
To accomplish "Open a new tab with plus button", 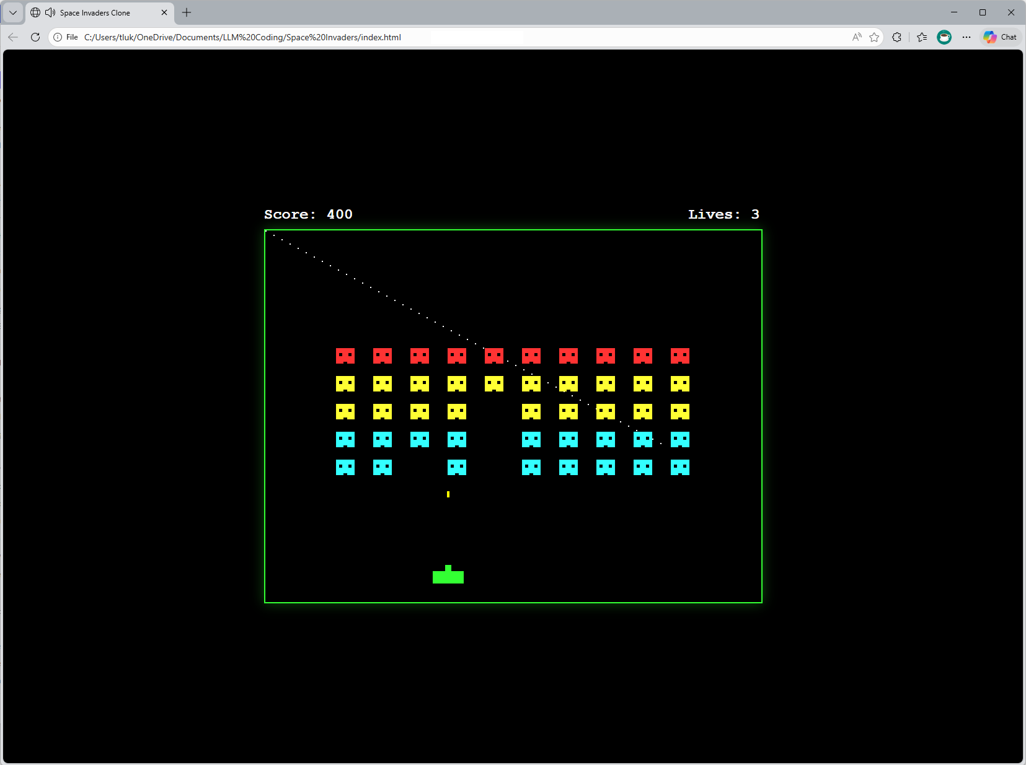I will [187, 12].
